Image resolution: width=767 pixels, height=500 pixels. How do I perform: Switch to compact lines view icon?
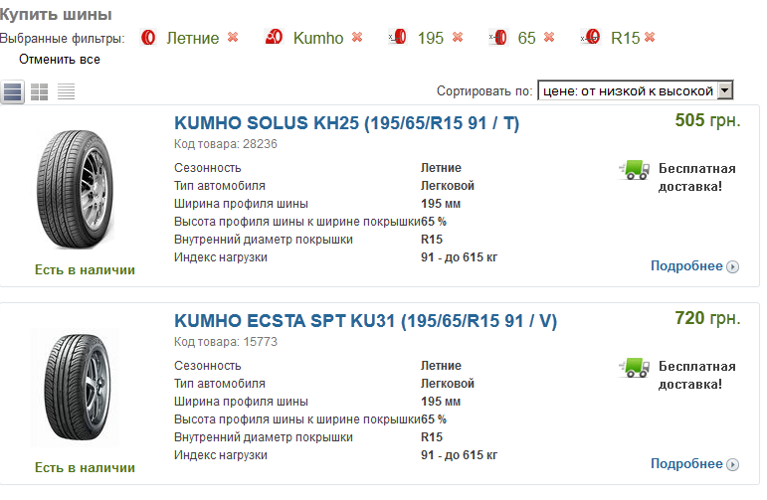(x=67, y=92)
